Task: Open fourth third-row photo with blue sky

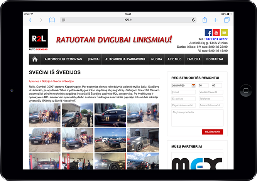Action: tap(143, 161)
